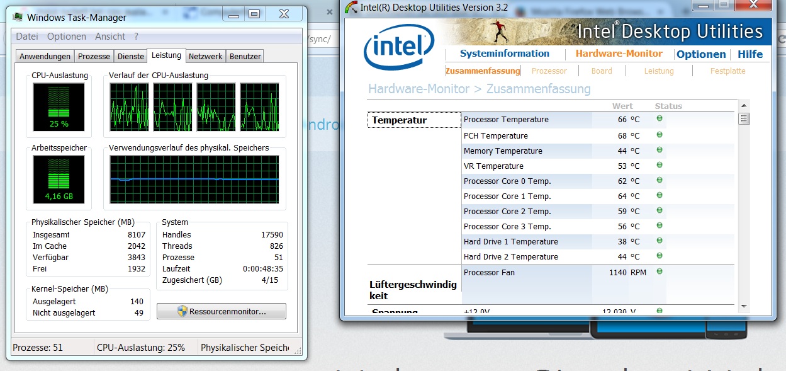The height and width of the screenshot is (371, 786).
Task: Click Hard Drive 2 Temperature status dot
Action: tap(660, 256)
